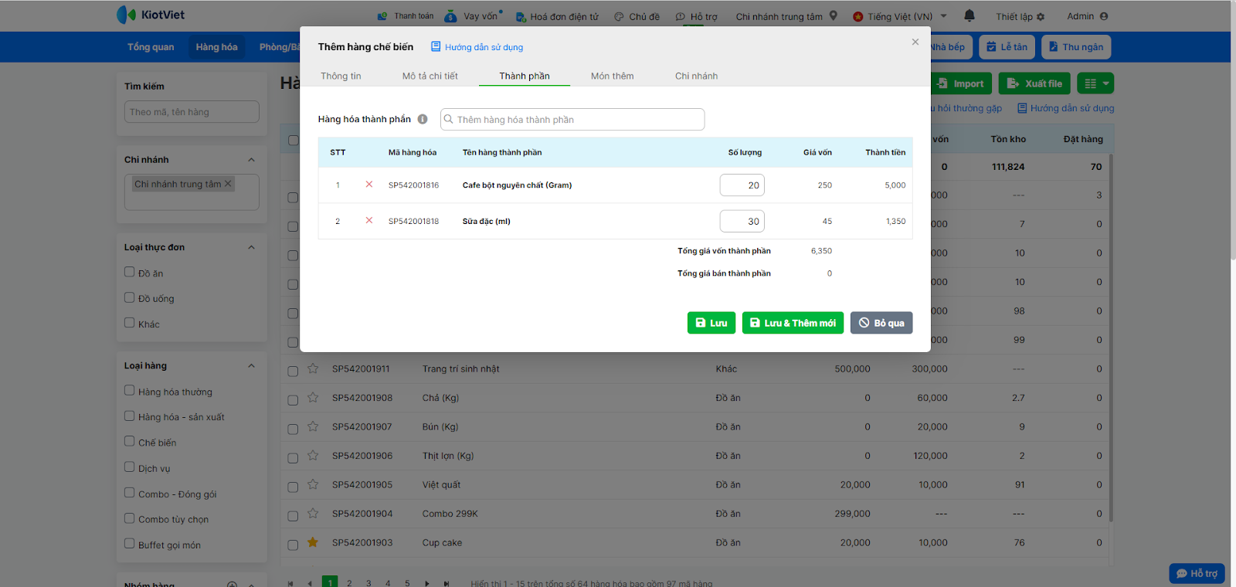This screenshot has height=587, width=1236.
Task: Open the column display options dropdown
Action: click(1095, 83)
